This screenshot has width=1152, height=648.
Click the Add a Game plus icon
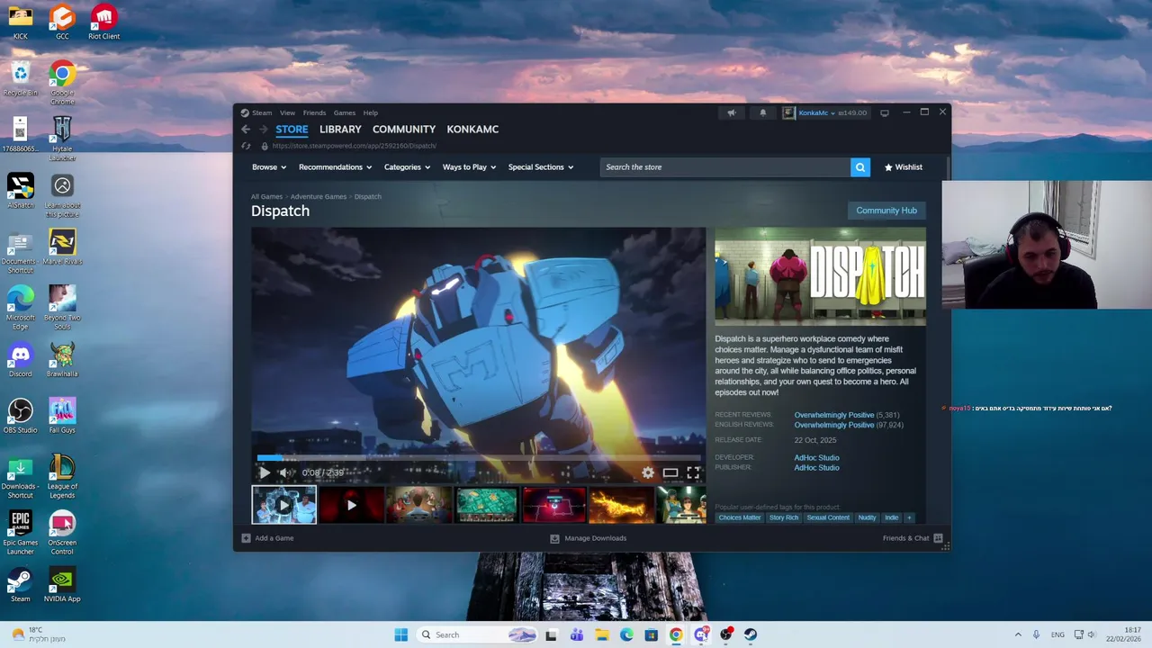[246, 538]
